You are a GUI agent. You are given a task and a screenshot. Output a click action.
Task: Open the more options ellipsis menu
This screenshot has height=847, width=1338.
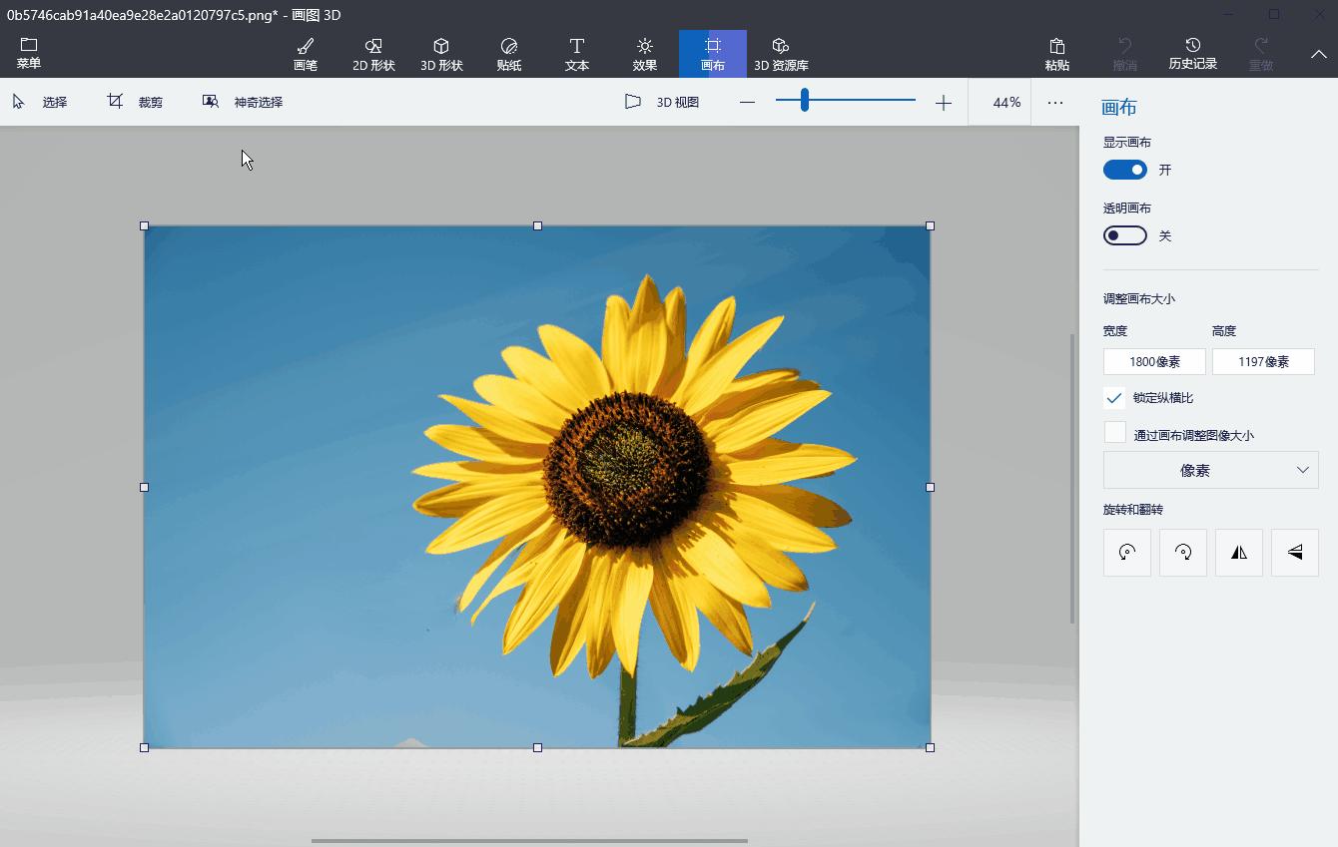1055,103
